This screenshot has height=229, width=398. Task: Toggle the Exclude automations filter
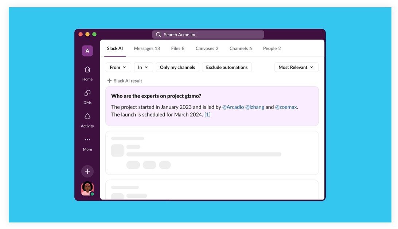(x=227, y=67)
